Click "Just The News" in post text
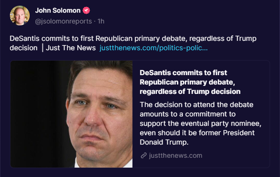The width and height of the screenshot is (280, 177). click(71, 48)
